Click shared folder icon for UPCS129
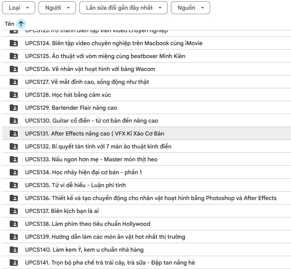Screen dimensions: 291x269 14,108
